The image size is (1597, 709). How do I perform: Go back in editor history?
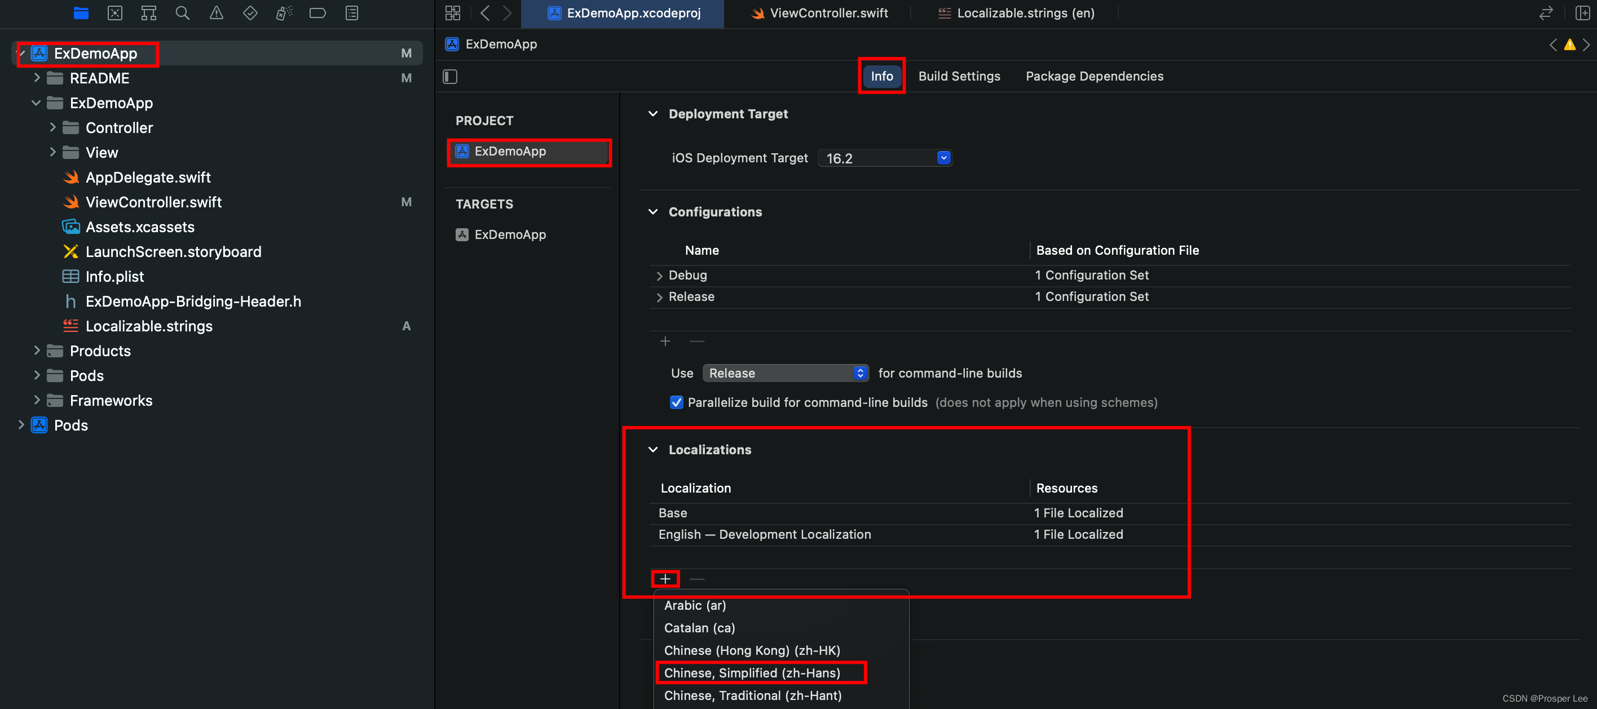point(486,13)
